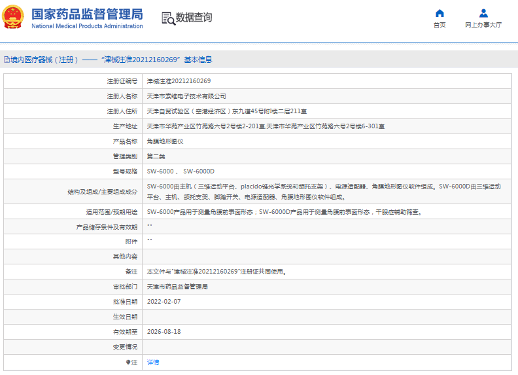
Task: Click the model value SW-6000 、SW-6000D
Action: [181, 171]
